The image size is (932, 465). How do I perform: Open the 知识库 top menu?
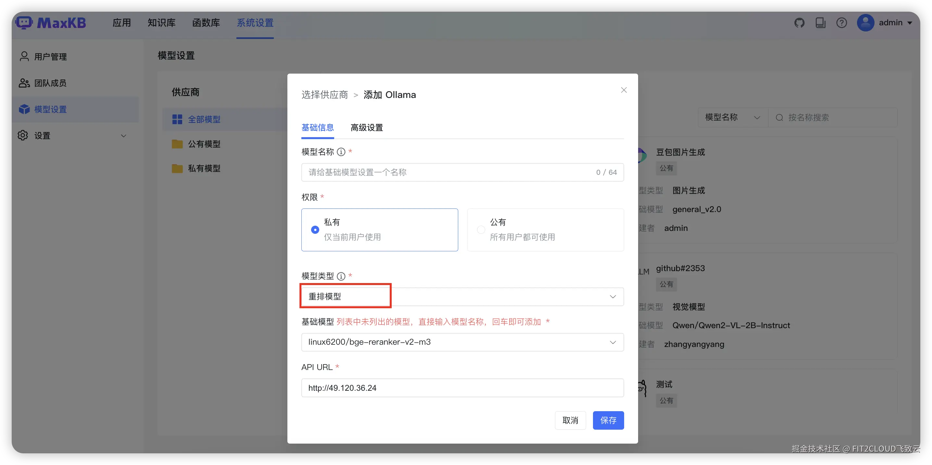[161, 23]
